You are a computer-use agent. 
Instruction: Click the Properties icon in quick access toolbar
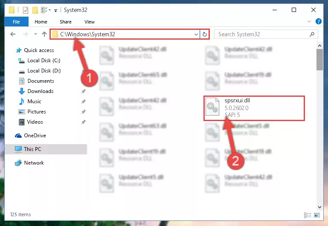(25, 10)
